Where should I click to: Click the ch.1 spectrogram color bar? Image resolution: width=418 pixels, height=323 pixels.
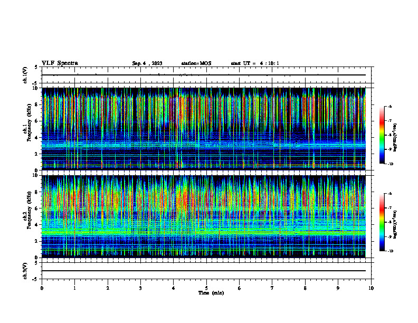(x=382, y=135)
